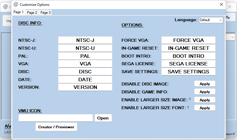
Task: Click the Customize Options window title
Action: click(34, 5)
